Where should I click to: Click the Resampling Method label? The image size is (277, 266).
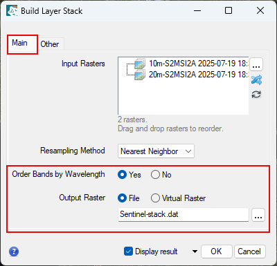[73, 151]
